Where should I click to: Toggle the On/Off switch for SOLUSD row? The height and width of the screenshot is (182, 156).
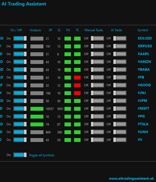tap(20, 38)
